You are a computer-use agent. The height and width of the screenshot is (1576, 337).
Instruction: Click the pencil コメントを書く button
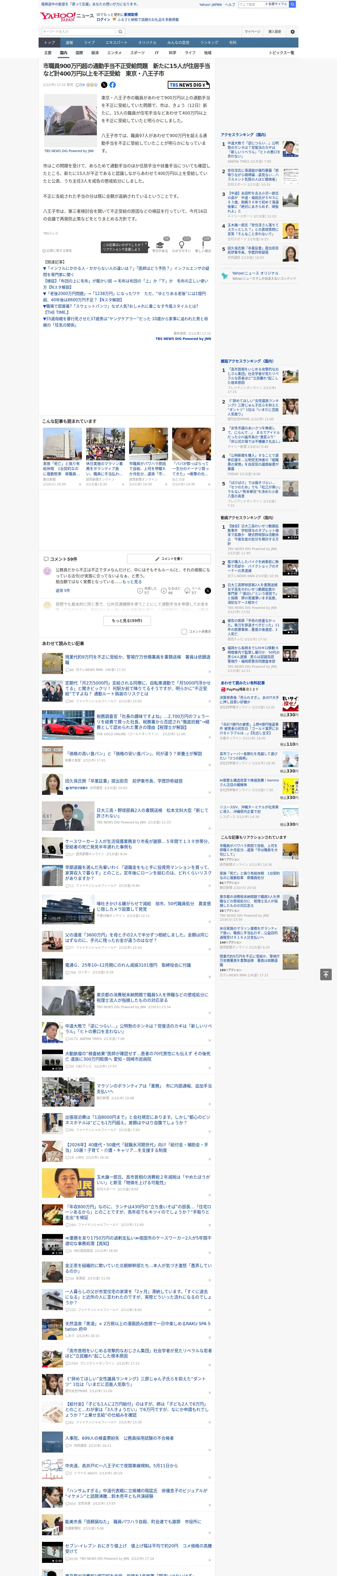(169, 559)
